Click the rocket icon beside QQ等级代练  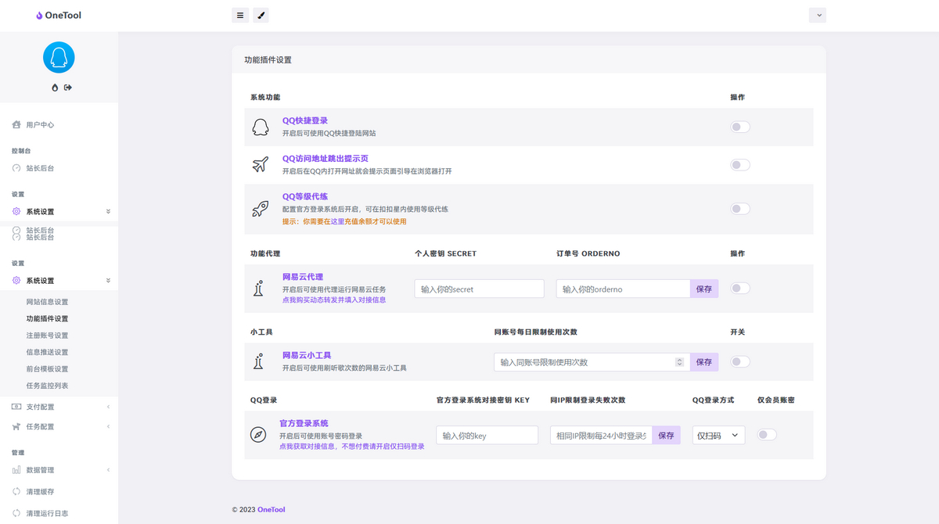tap(261, 208)
